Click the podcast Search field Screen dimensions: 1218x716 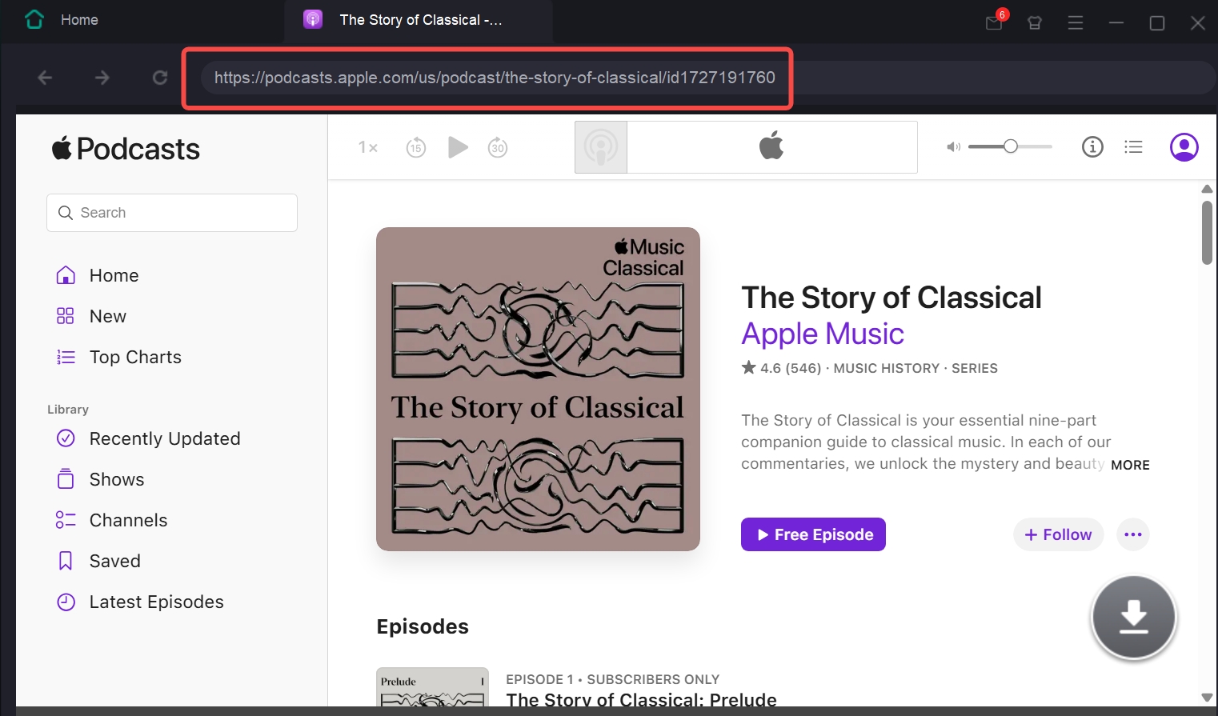pyautogui.click(x=172, y=213)
